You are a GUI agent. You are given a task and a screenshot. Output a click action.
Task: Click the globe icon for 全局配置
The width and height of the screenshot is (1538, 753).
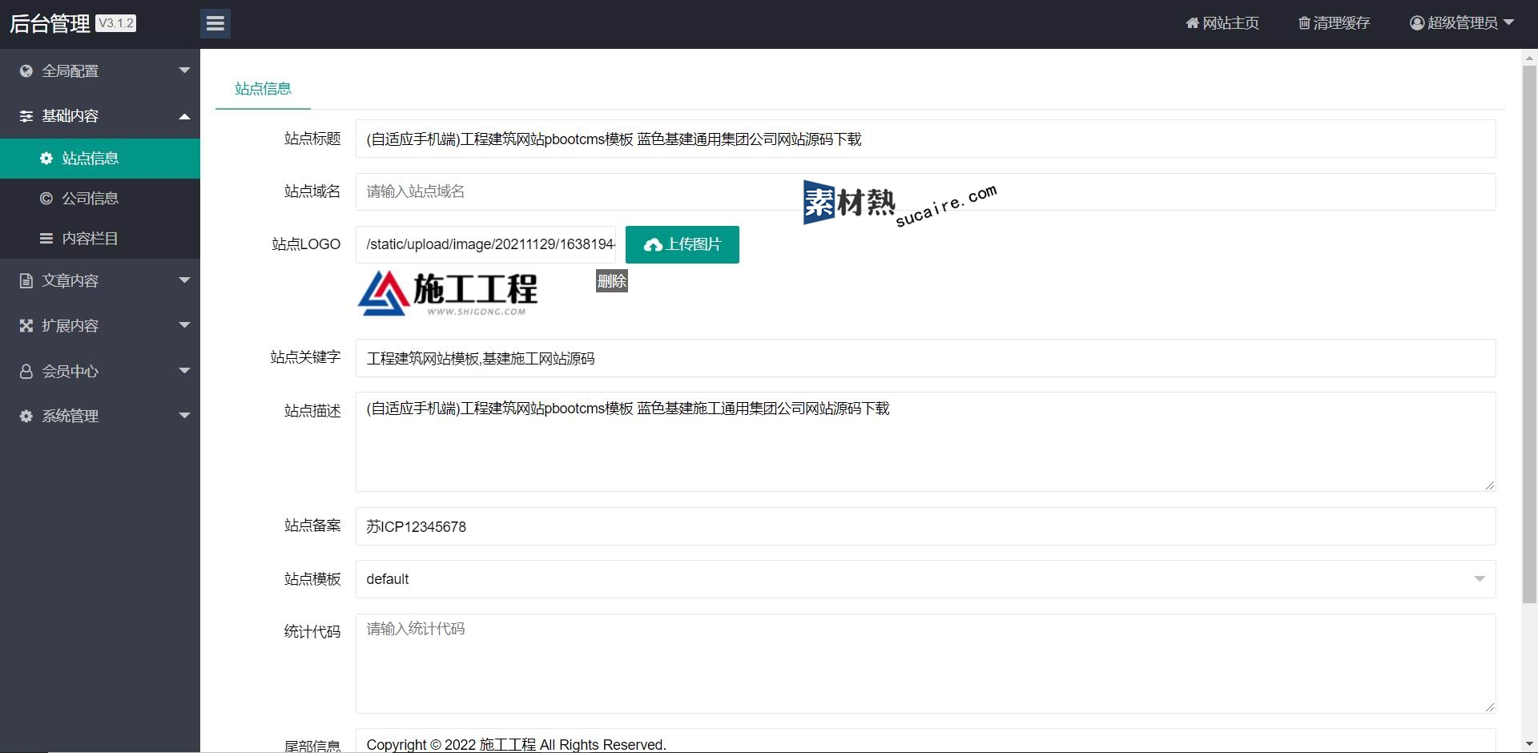(26, 70)
